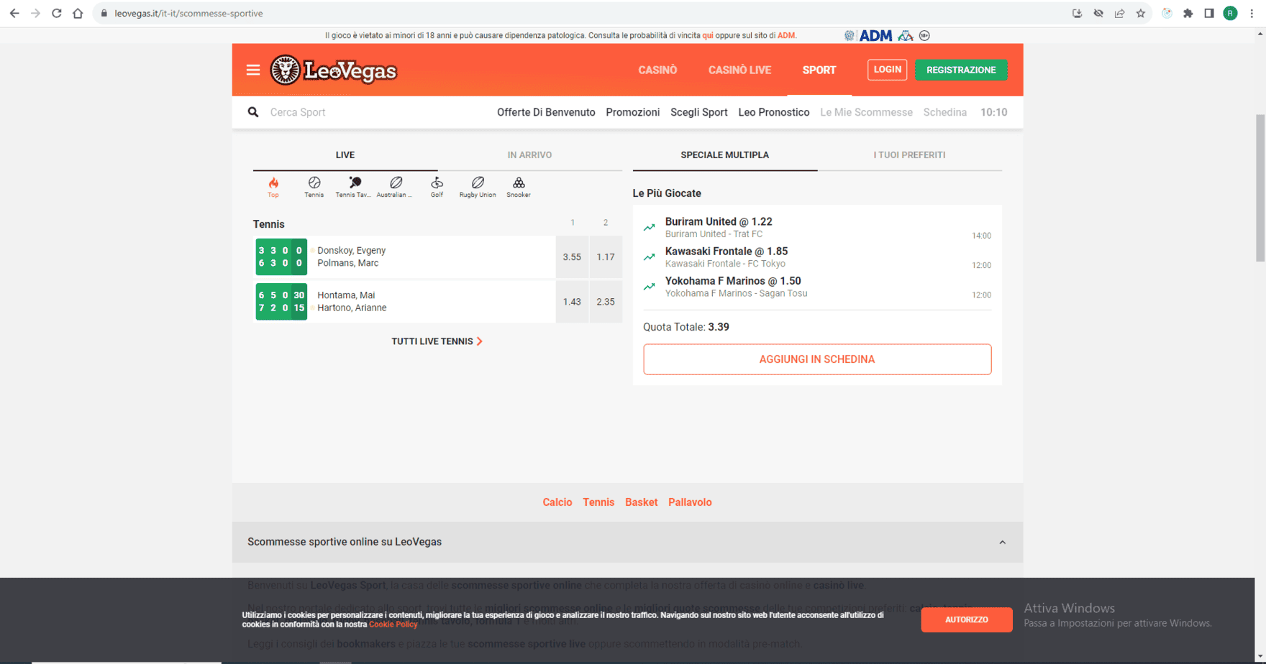Click the ADM logo in top banner
This screenshot has height=664, width=1266.
[875, 35]
